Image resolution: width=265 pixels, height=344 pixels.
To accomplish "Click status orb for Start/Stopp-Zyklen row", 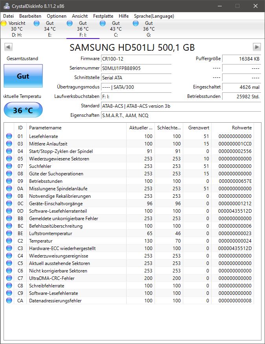I will pos(9,151).
